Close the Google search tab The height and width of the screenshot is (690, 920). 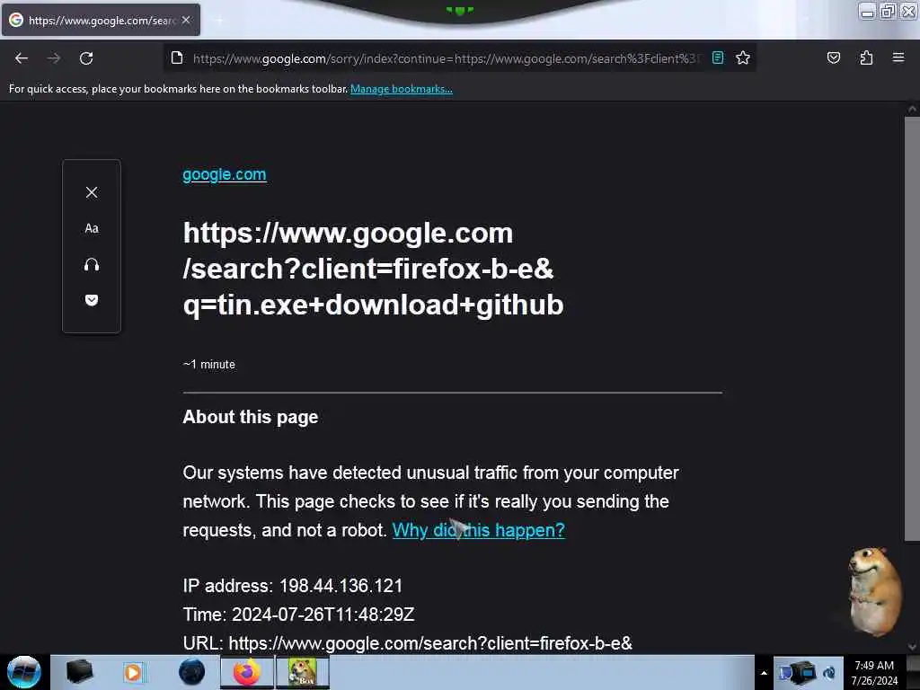(186, 20)
